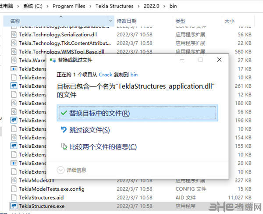Select icon of the 17 KB TeklaExtens file

(14, 69)
